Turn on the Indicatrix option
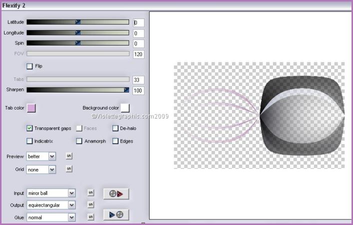The height and width of the screenshot is (225, 353). tap(29, 141)
